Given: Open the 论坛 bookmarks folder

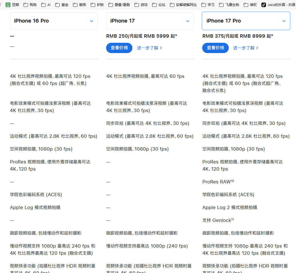Looking at the screenshot, I should coord(159,5).
